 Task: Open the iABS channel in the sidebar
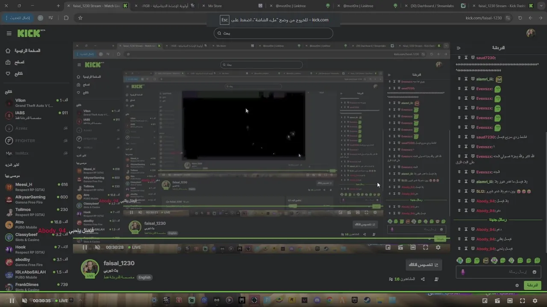35,116
